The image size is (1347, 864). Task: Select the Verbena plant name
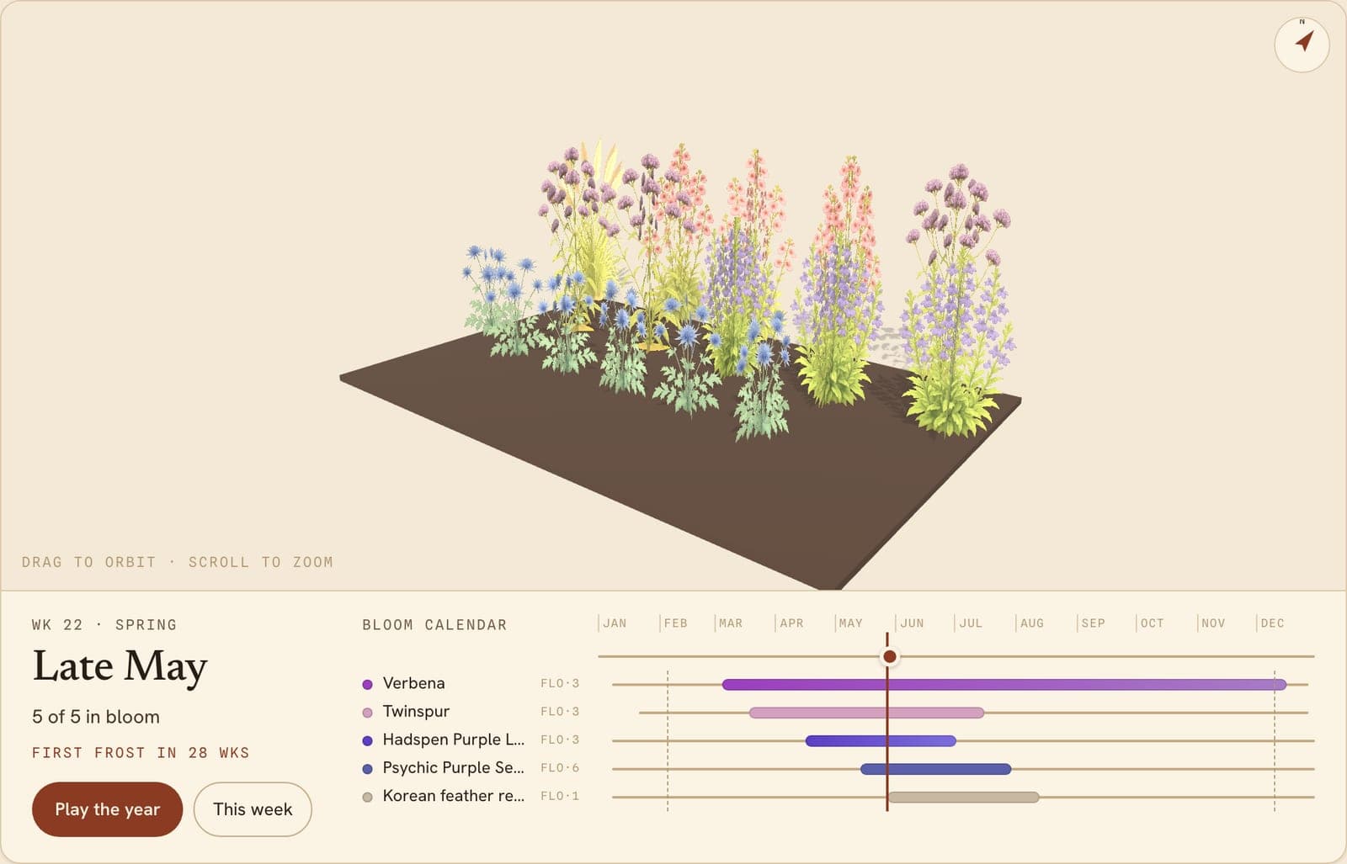(x=413, y=683)
